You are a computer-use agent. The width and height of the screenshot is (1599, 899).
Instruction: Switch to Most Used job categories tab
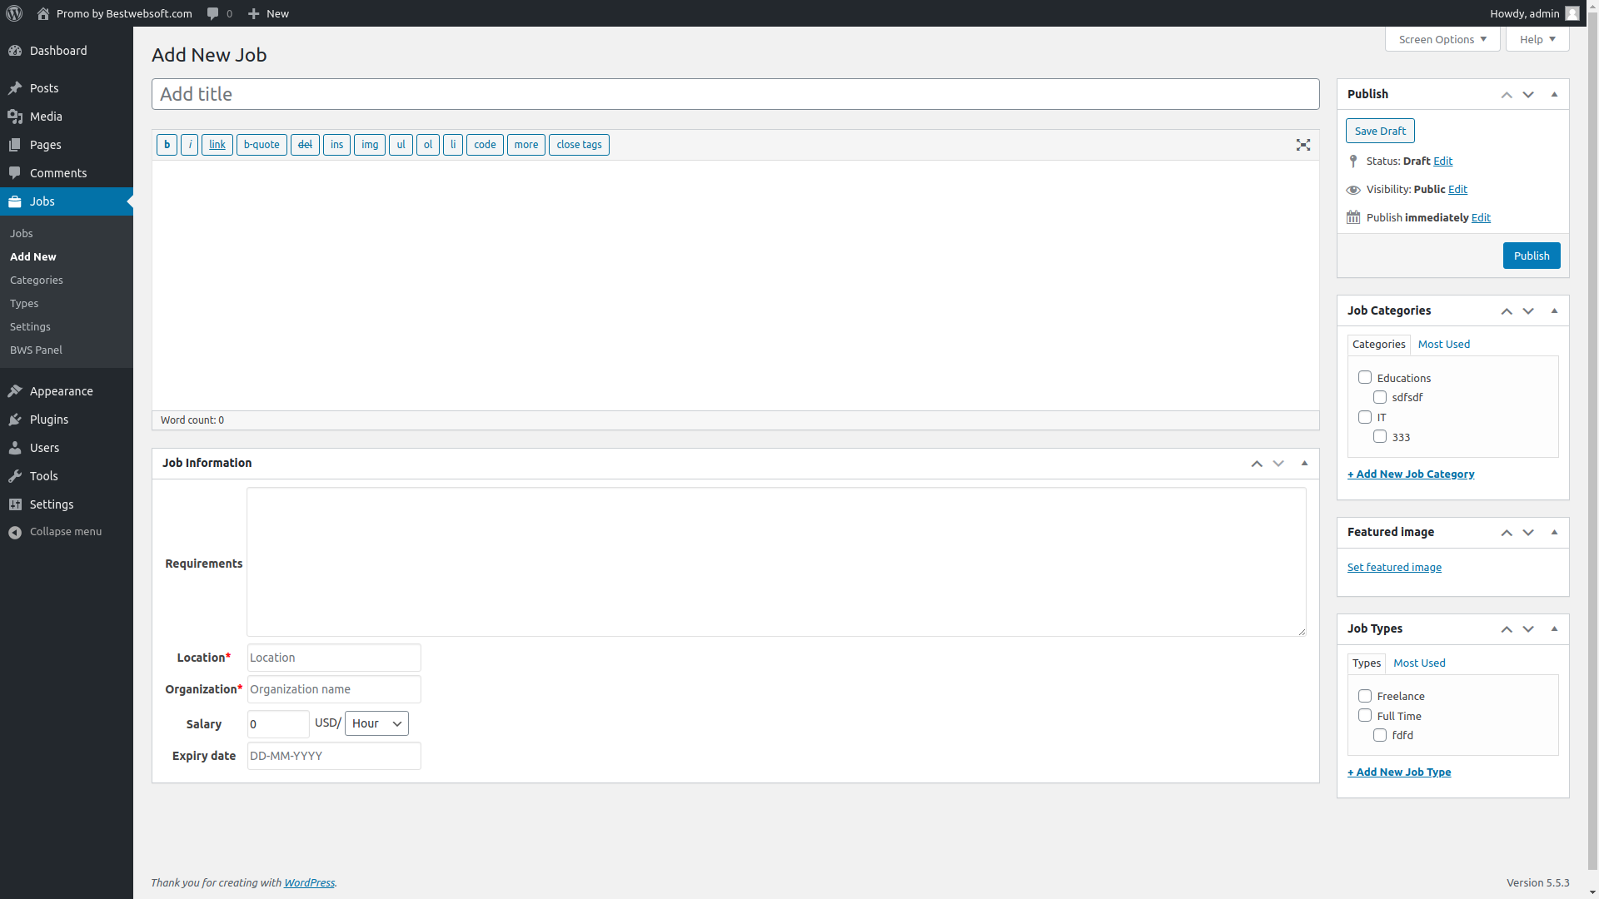pyautogui.click(x=1443, y=344)
